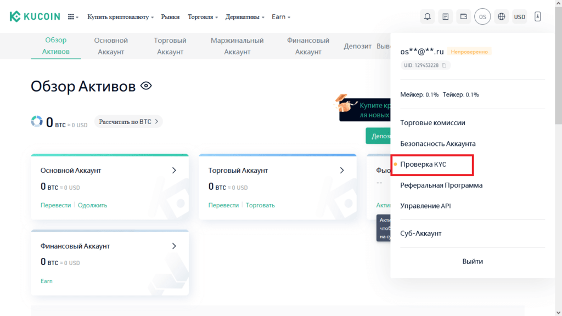This screenshot has width=562, height=316.
Task: Copy the UID using the copy icon
Action: [x=443, y=65]
